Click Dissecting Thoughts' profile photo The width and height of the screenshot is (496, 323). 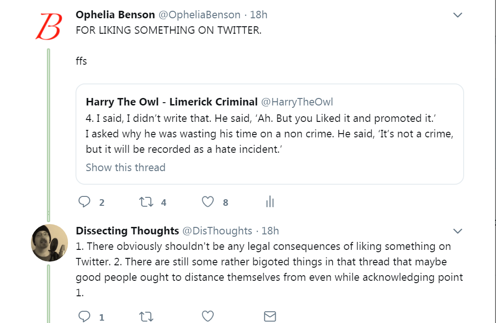click(x=49, y=242)
